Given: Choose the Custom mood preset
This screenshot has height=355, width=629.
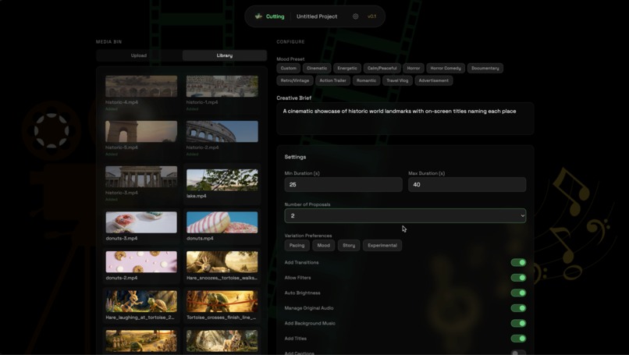Looking at the screenshot, I should (x=289, y=68).
